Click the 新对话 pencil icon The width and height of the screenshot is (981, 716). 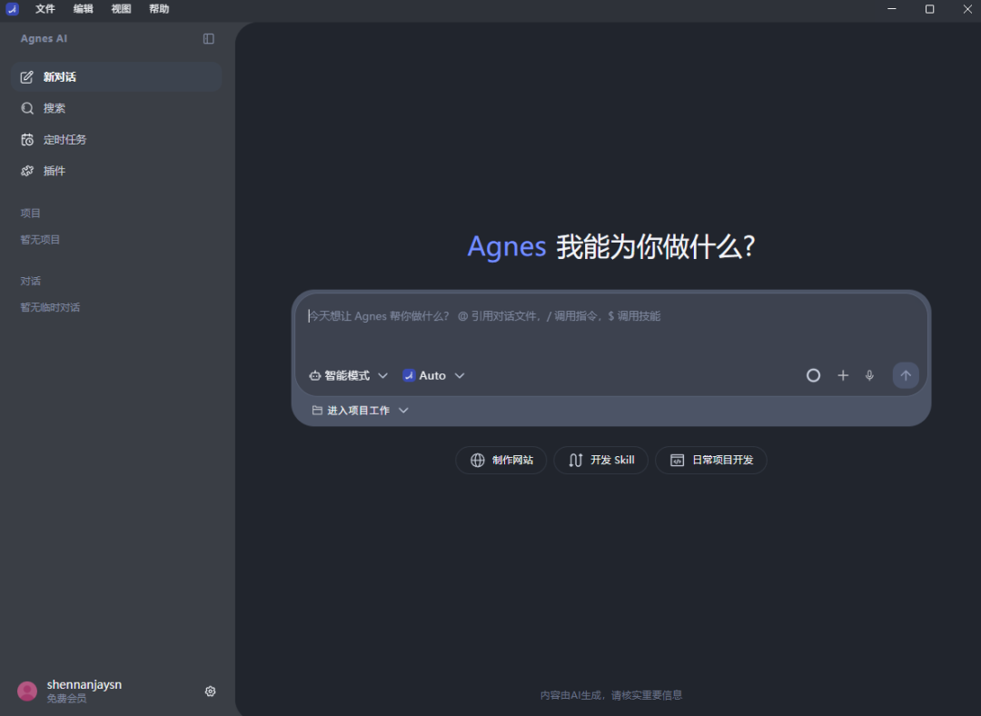[27, 77]
